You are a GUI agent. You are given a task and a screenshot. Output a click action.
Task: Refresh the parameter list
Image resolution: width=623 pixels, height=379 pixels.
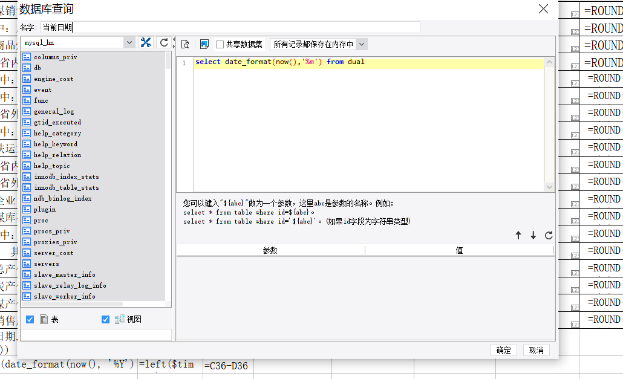(549, 236)
